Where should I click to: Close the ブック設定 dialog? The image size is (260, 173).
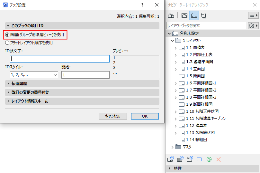tap(157, 5)
